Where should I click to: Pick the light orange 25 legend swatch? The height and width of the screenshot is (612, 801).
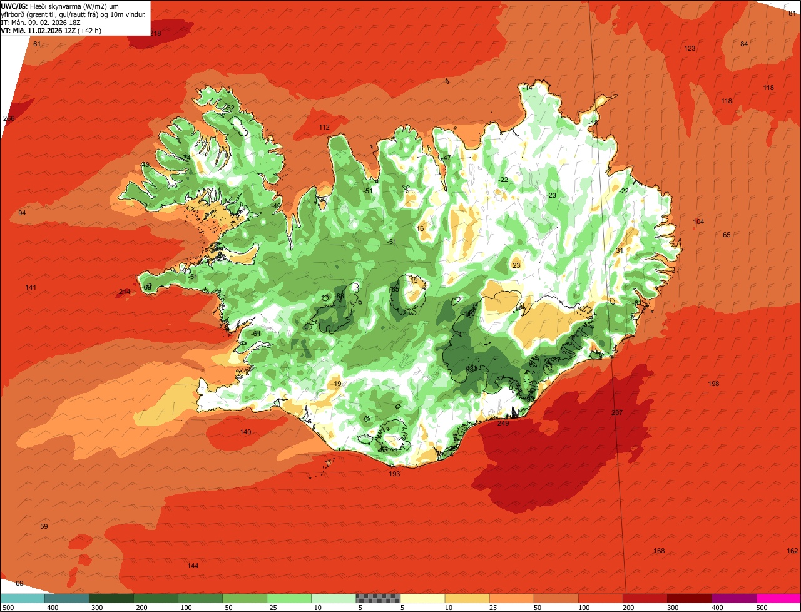[x=511, y=598]
